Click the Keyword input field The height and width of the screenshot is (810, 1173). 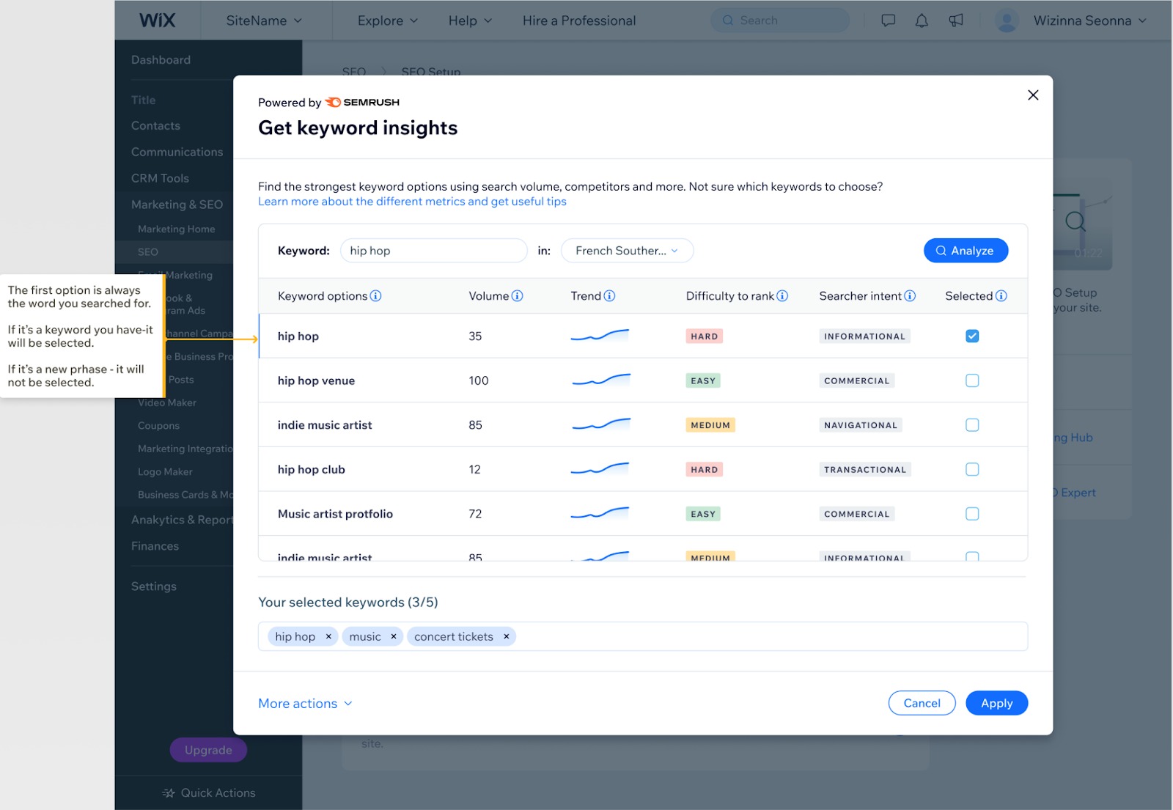coord(433,250)
